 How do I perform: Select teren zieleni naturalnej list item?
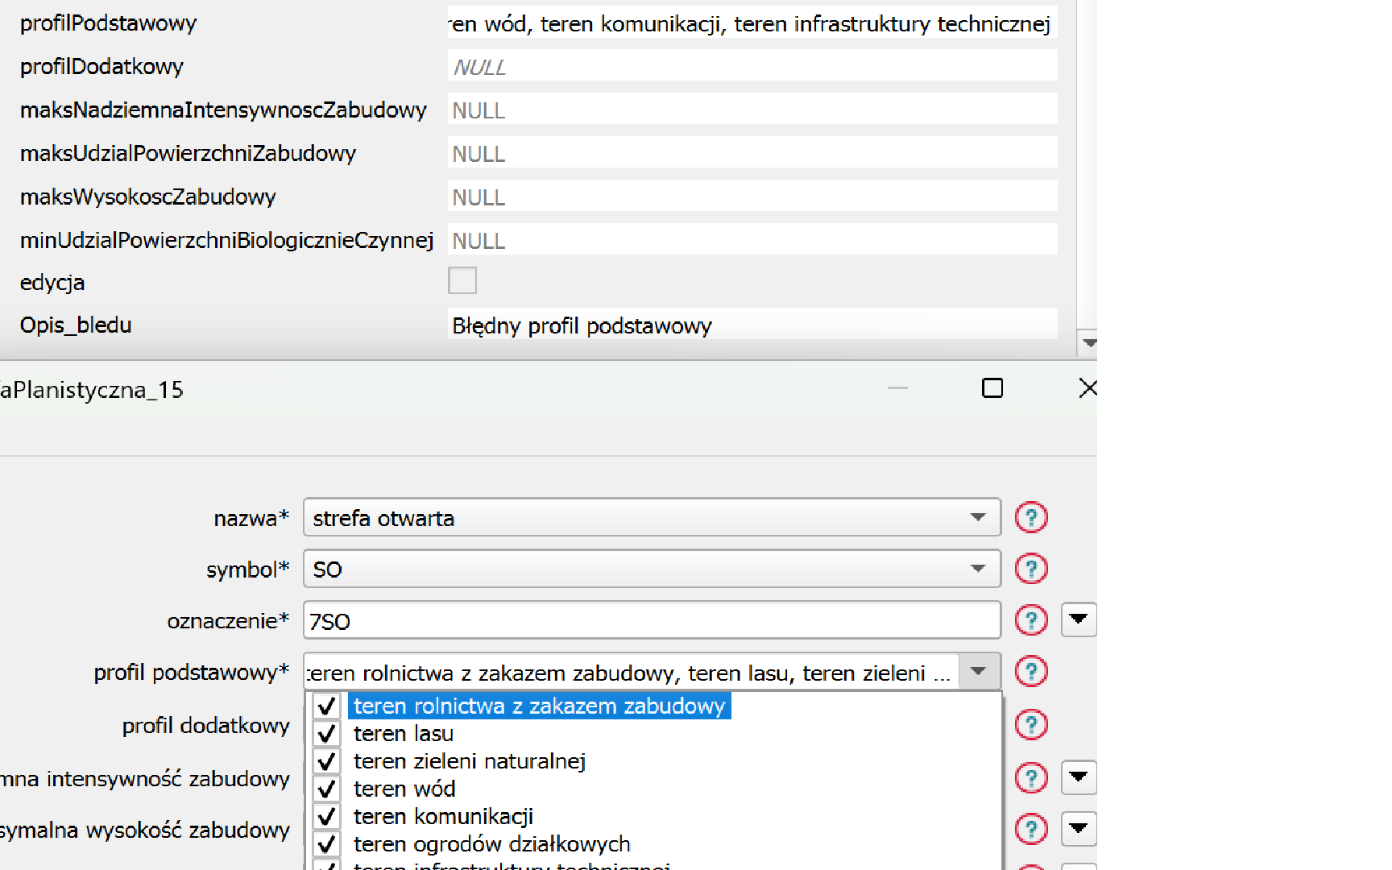pyautogui.click(x=469, y=761)
